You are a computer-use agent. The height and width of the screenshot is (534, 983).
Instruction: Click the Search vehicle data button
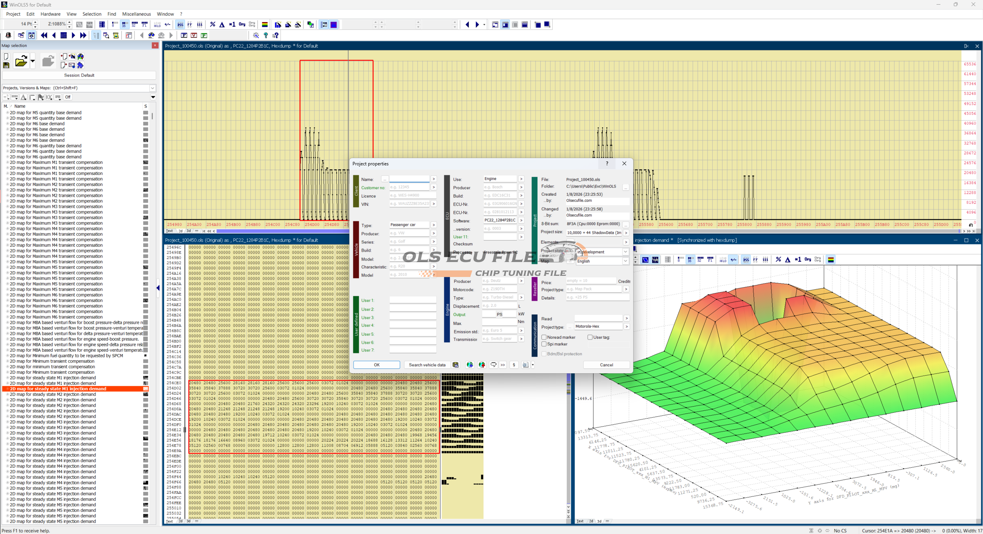point(427,365)
